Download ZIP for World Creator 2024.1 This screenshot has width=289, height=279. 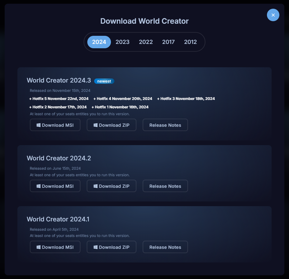pyautogui.click(x=112, y=247)
